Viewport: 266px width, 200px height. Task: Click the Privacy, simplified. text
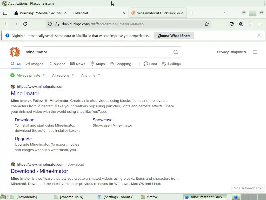(232, 52)
